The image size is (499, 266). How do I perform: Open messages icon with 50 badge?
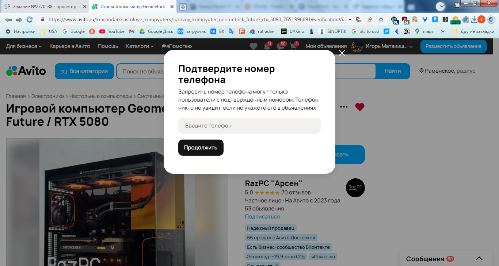coord(281,46)
